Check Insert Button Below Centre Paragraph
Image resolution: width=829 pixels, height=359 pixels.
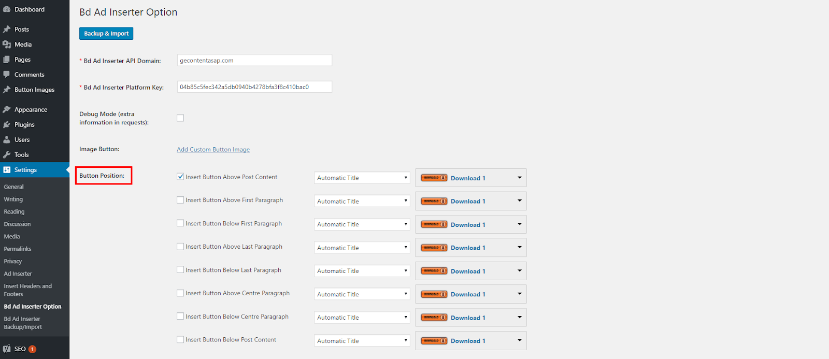(180, 317)
